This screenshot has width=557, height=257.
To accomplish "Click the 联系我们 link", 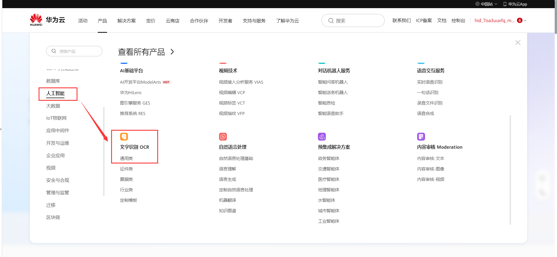I will 402,20.
